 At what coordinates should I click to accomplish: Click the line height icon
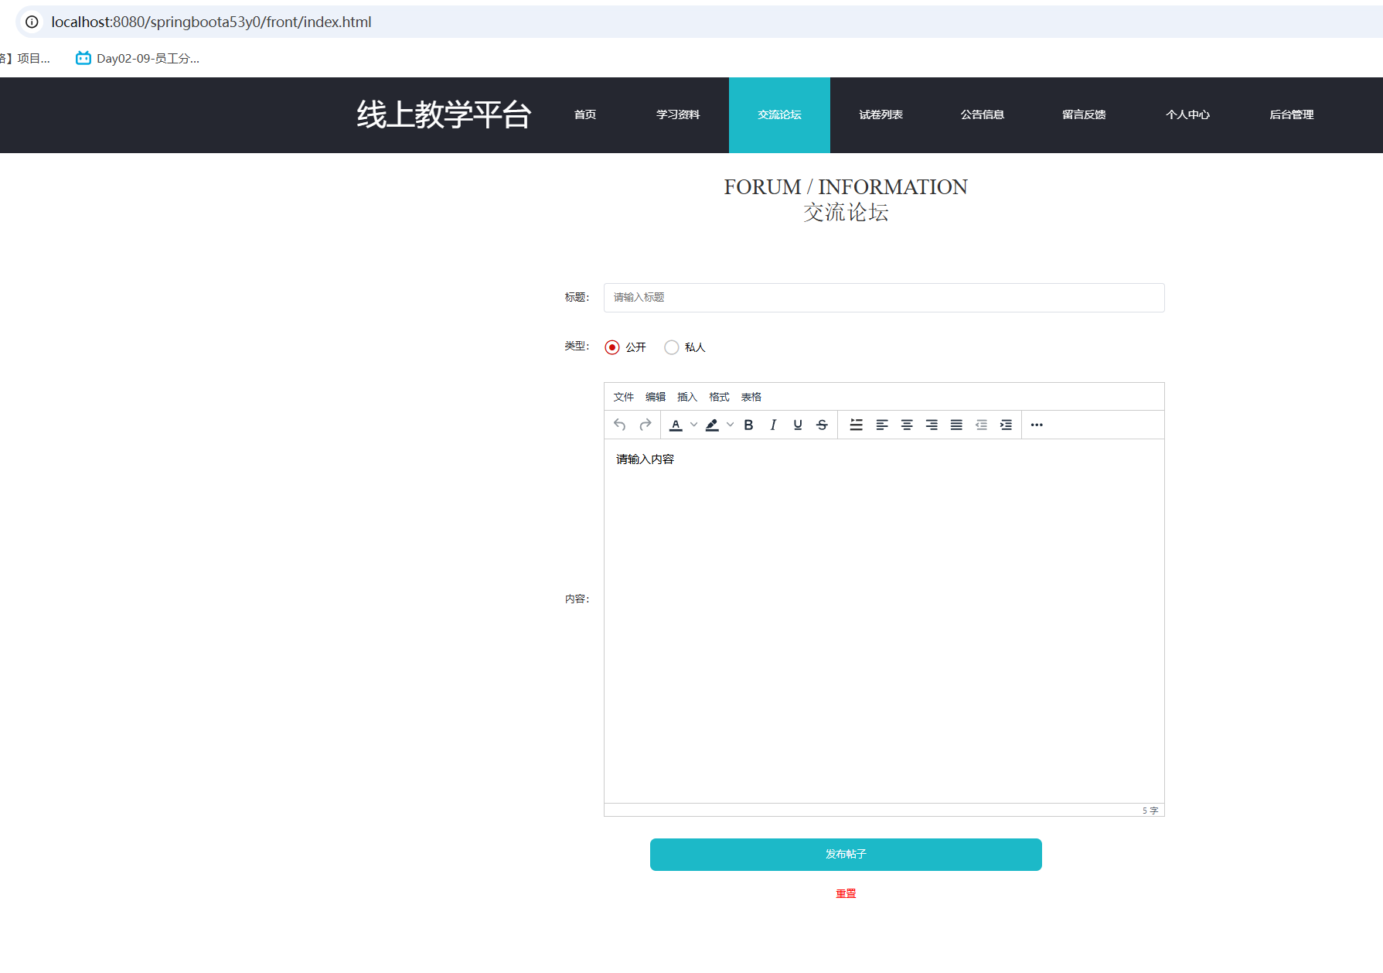[x=857, y=425]
